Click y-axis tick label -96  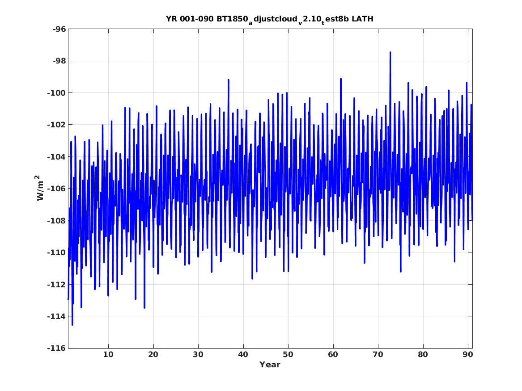pyautogui.click(x=59, y=29)
